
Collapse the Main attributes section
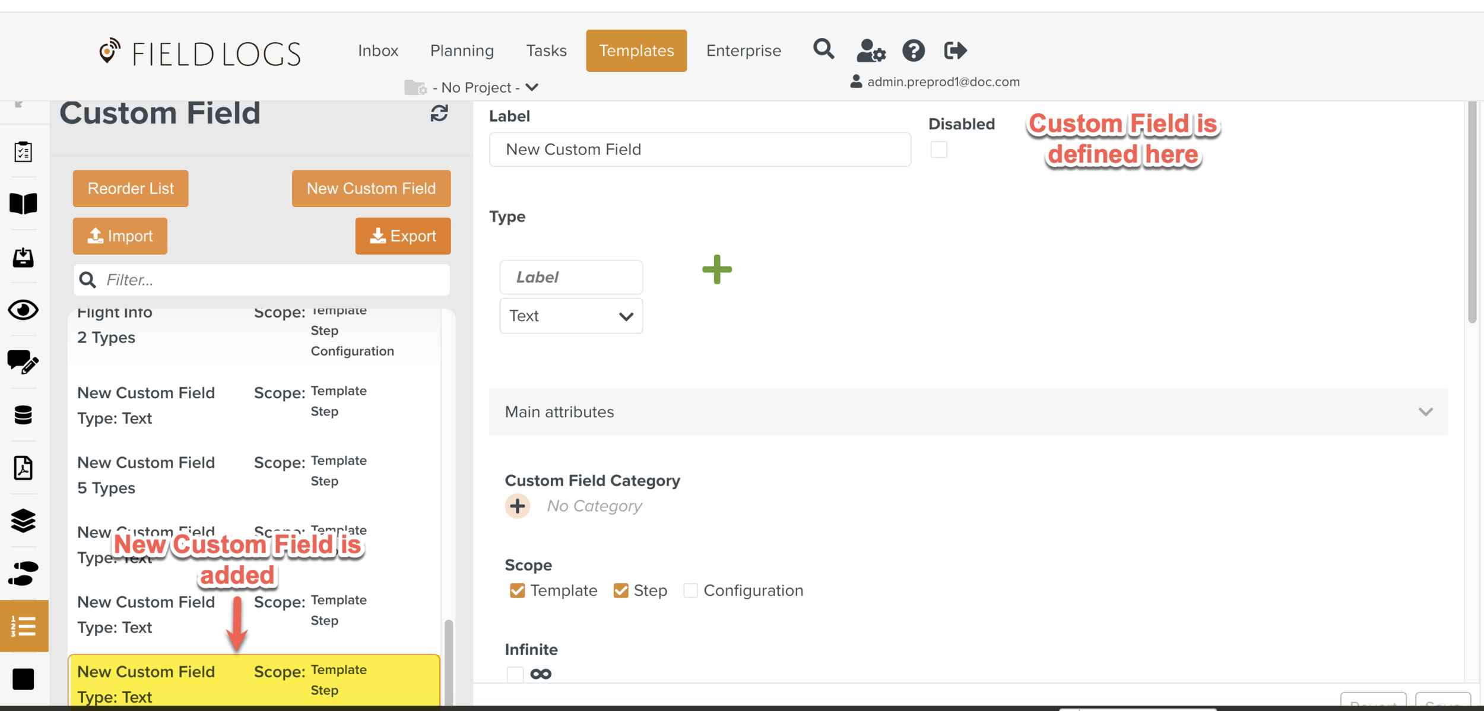coord(1425,412)
